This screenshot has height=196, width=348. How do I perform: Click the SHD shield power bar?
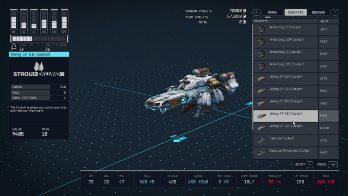coord(54,22)
